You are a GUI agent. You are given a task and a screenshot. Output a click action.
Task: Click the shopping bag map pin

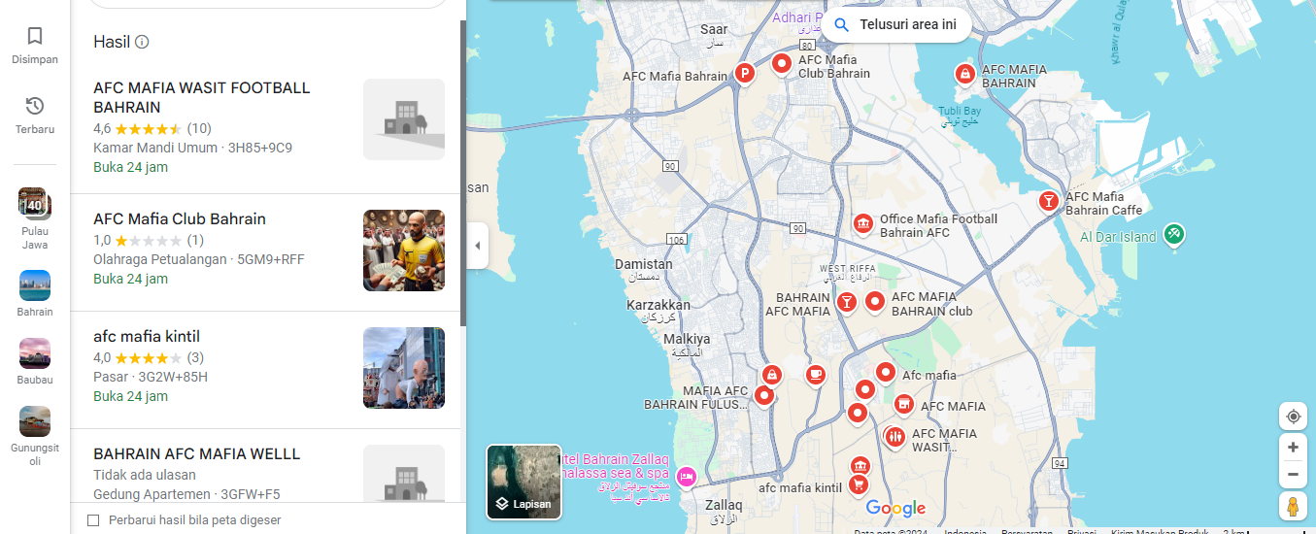point(771,375)
